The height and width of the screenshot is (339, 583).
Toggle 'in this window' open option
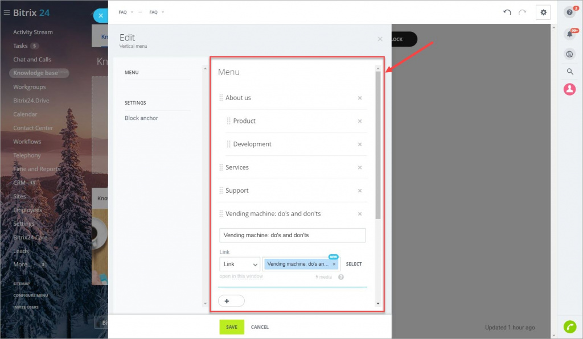[x=247, y=276]
